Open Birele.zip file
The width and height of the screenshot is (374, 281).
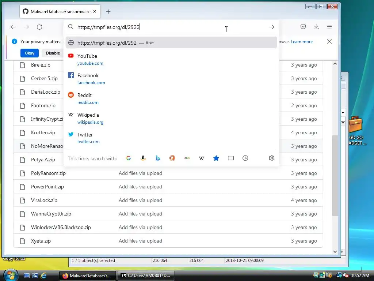[41, 65]
